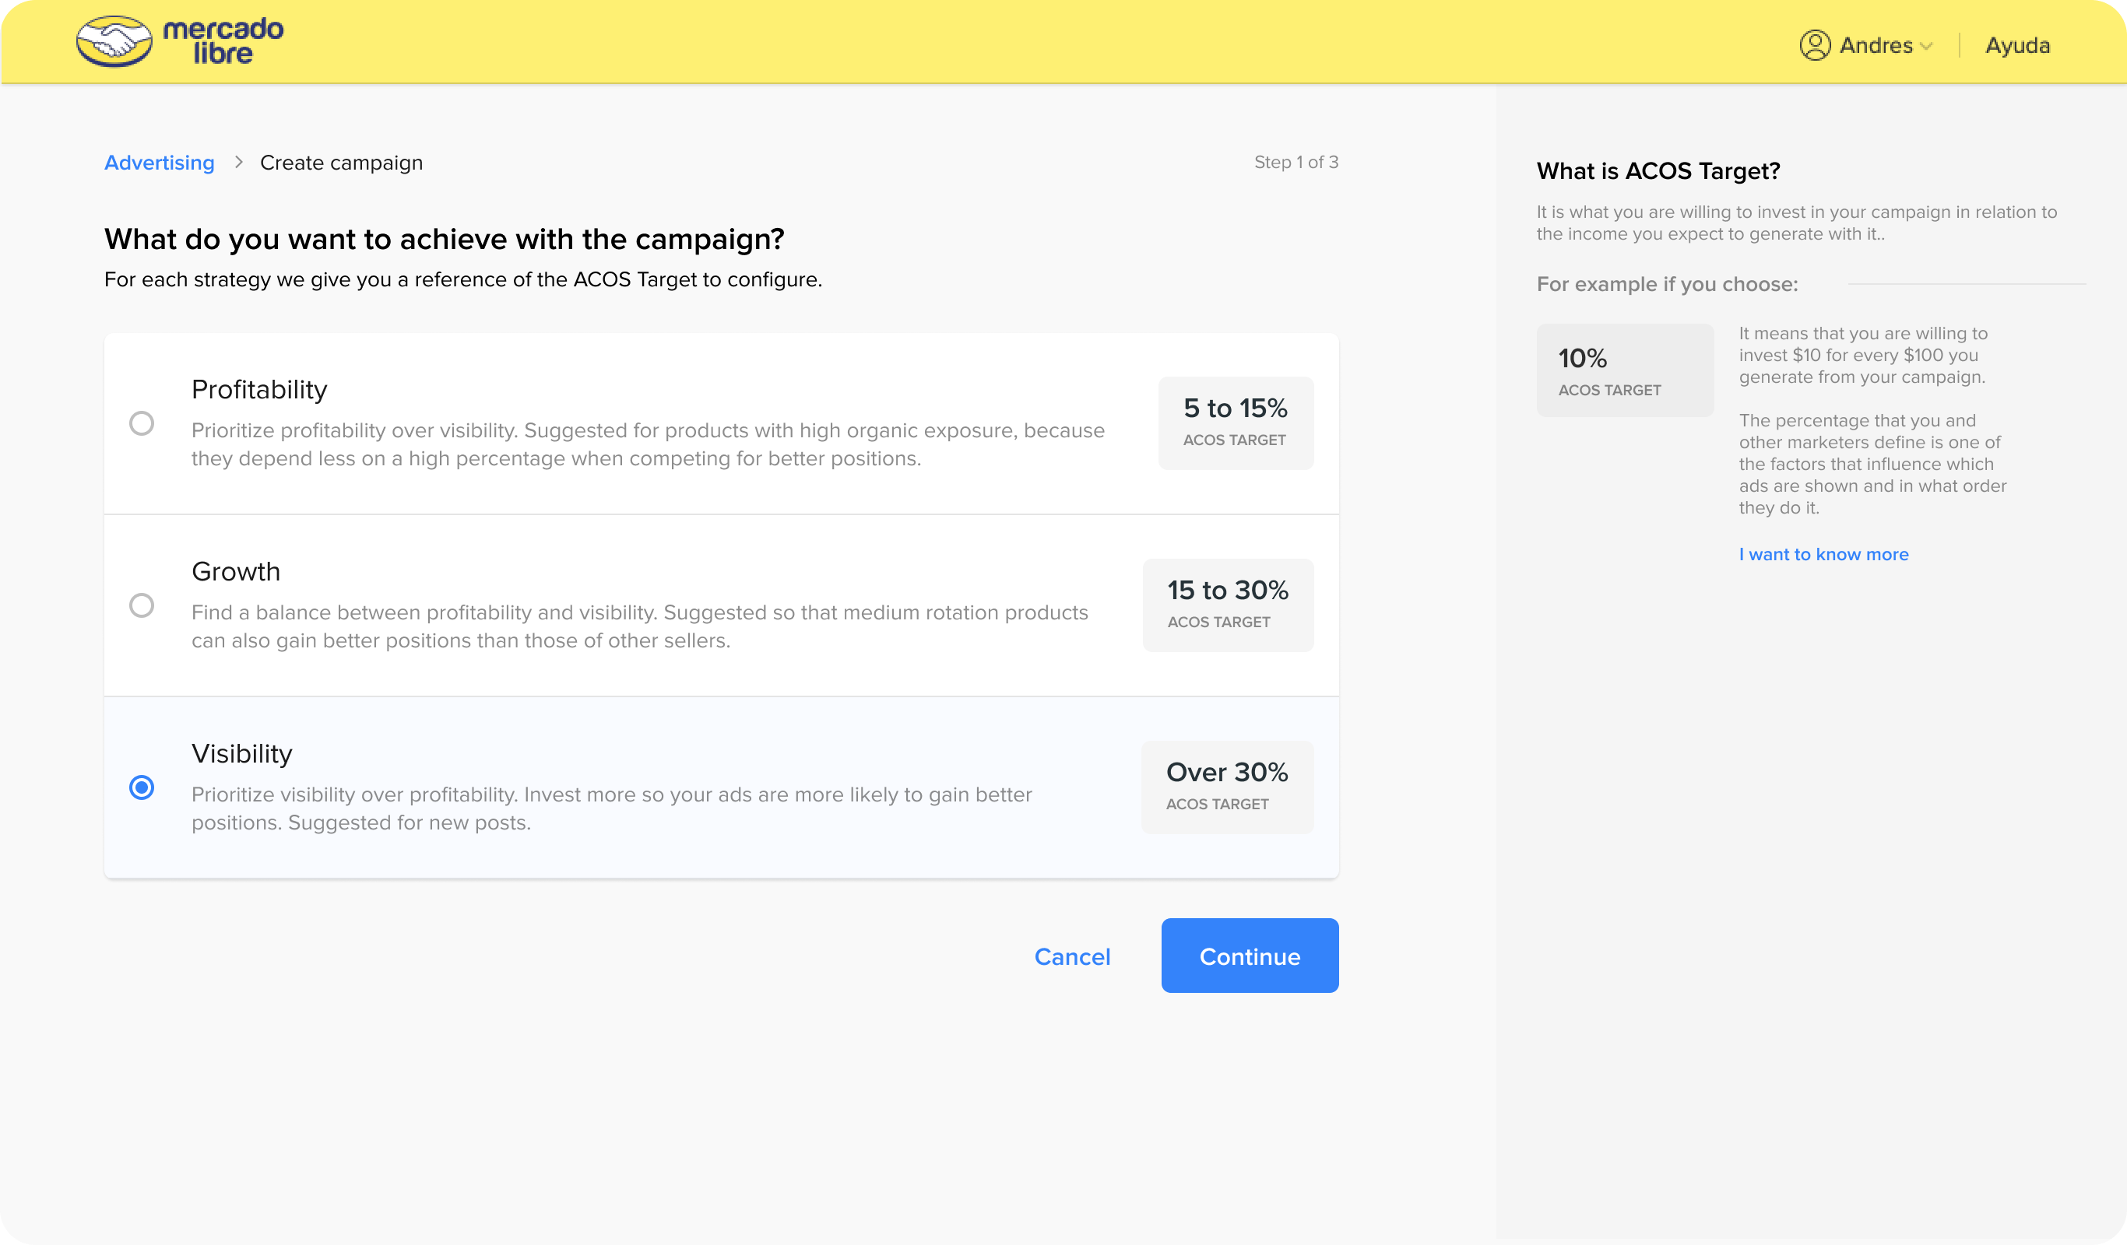
Task: Click the user profile avatar icon
Action: (1815, 46)
